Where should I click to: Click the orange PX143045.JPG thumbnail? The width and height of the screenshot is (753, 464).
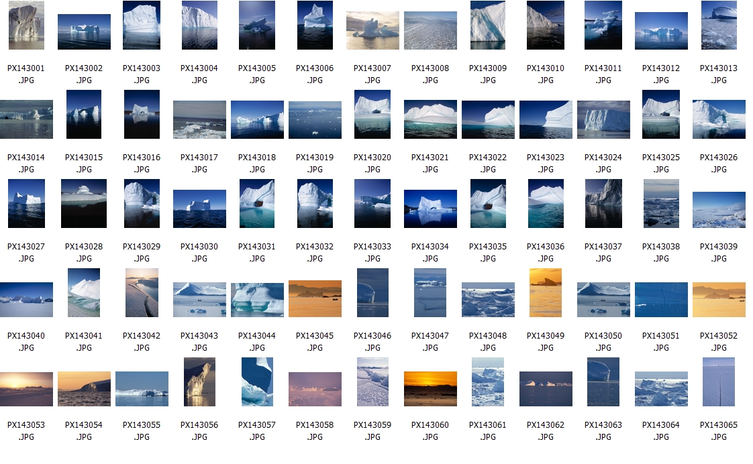click(x=315, y=298)
